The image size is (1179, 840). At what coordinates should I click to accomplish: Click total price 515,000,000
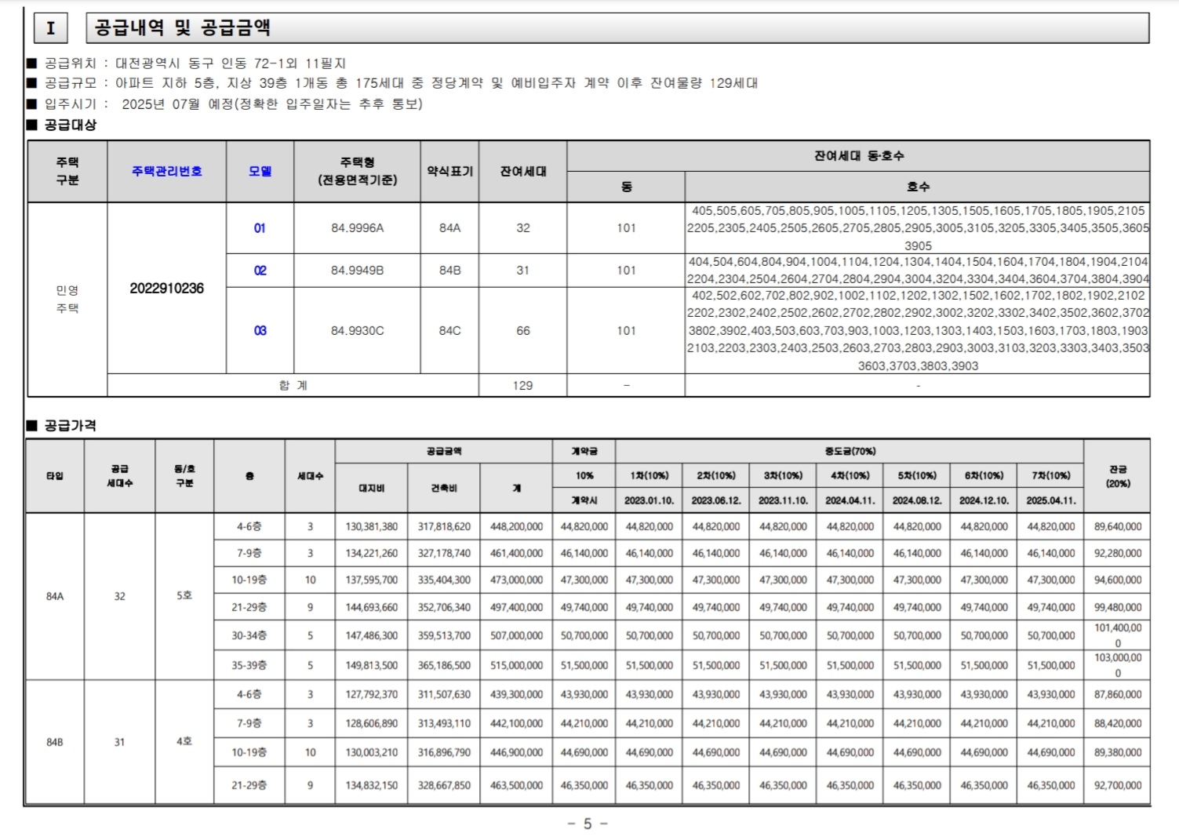516,666
